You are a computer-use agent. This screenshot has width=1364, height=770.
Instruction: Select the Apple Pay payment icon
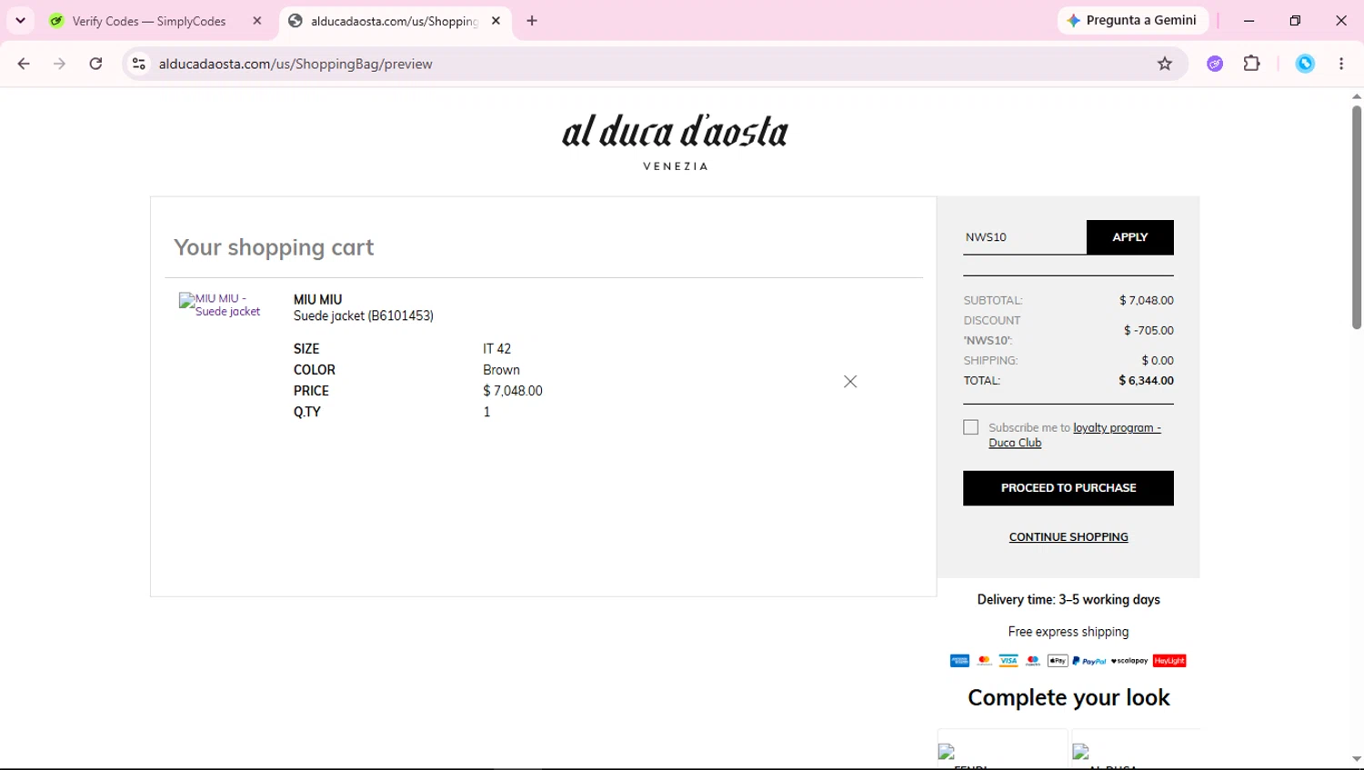coord(1058,661)
